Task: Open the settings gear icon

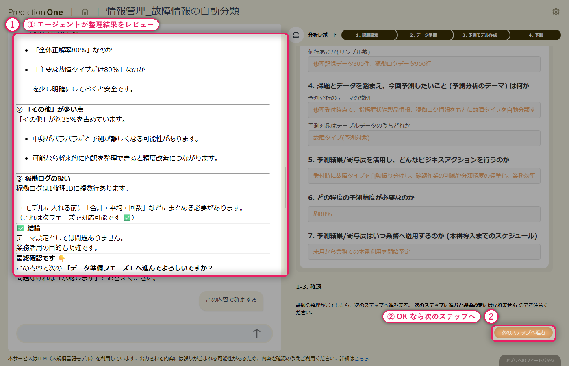Action: click(556, 12)
